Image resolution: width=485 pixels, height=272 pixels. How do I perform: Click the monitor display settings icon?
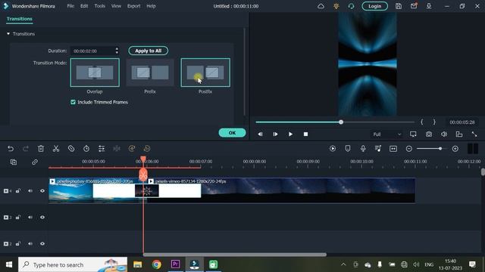coord(413,134)
